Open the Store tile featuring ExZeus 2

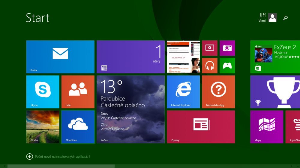pyautogui.click(x=275, y=56)
